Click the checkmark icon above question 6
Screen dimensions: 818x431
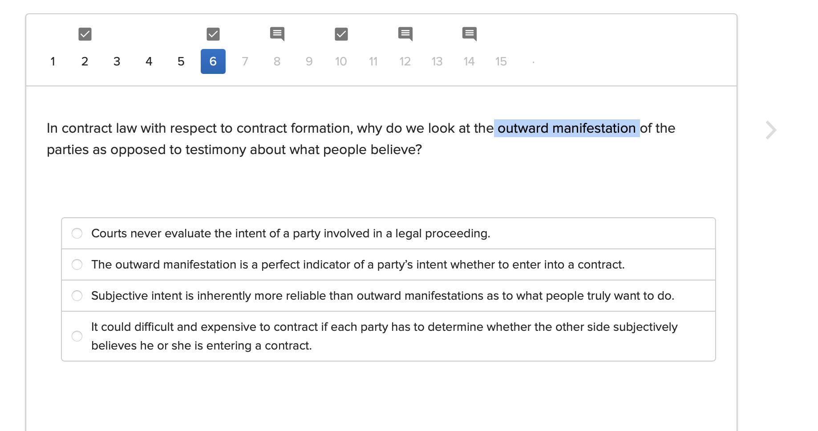(x=213, y=33)
